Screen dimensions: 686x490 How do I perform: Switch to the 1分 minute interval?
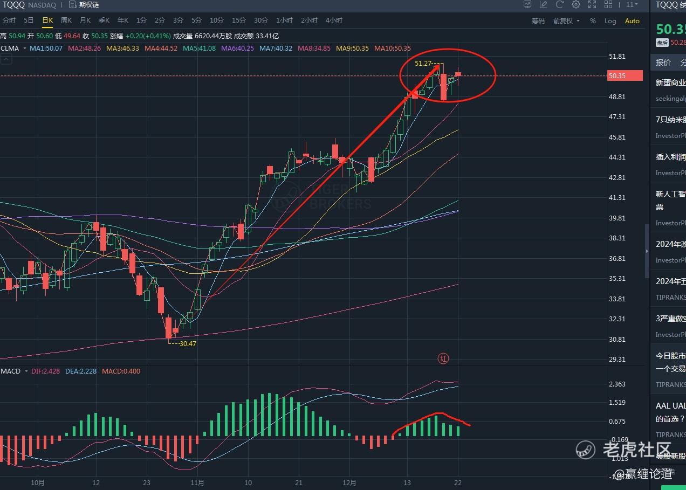pos(141,20)
